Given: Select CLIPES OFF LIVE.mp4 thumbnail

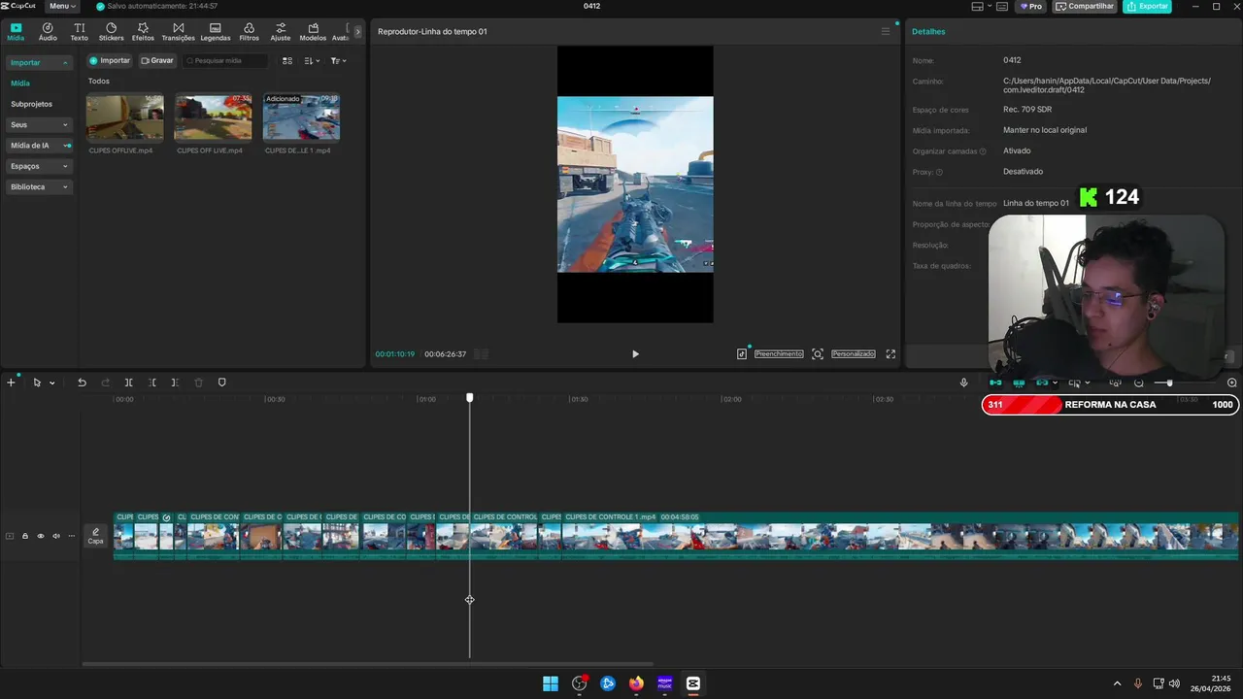Looking at the screenshot, I should click(213, 117).
